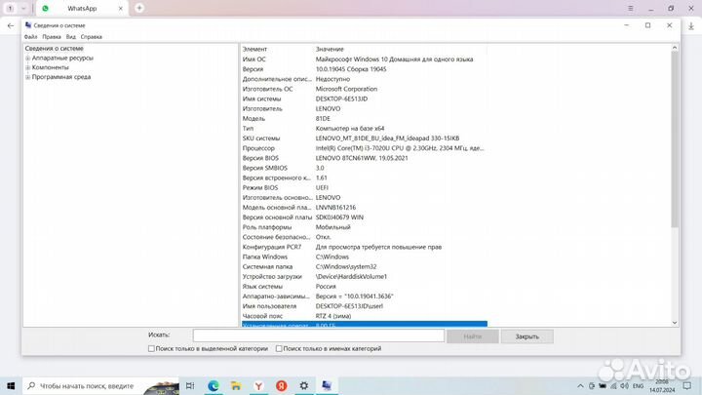Screen dimensions: 702x395
Task: Select the Версия SMBIOS row
Action: point(364,168)
